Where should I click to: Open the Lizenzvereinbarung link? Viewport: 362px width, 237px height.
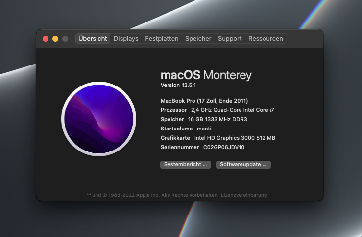point(244,195)
